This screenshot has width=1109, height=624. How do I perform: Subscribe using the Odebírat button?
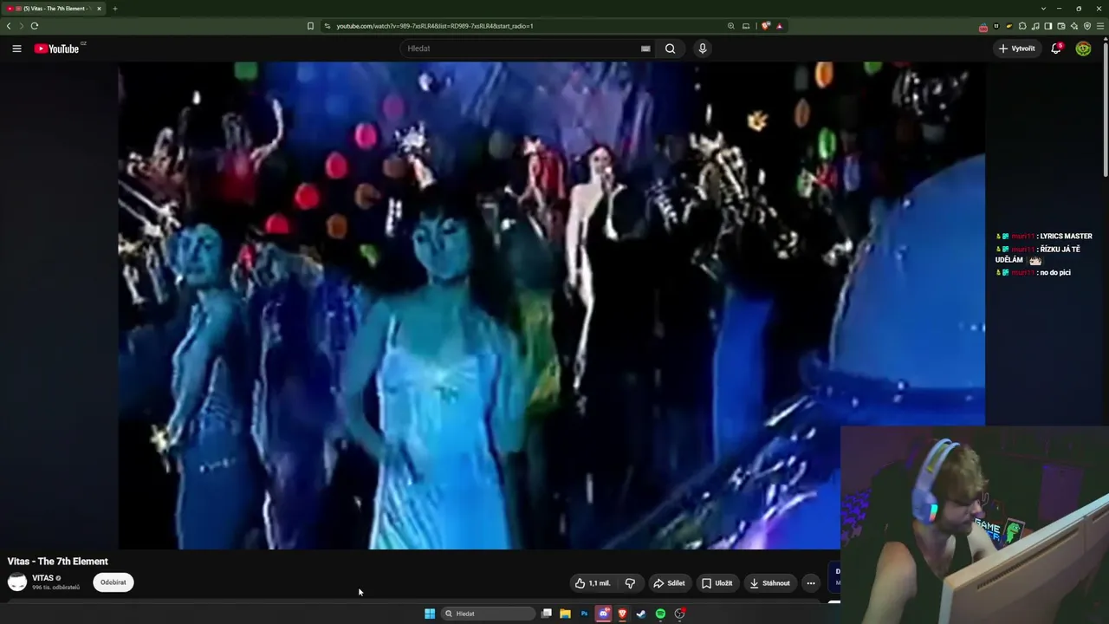click(x=113, y=582)
